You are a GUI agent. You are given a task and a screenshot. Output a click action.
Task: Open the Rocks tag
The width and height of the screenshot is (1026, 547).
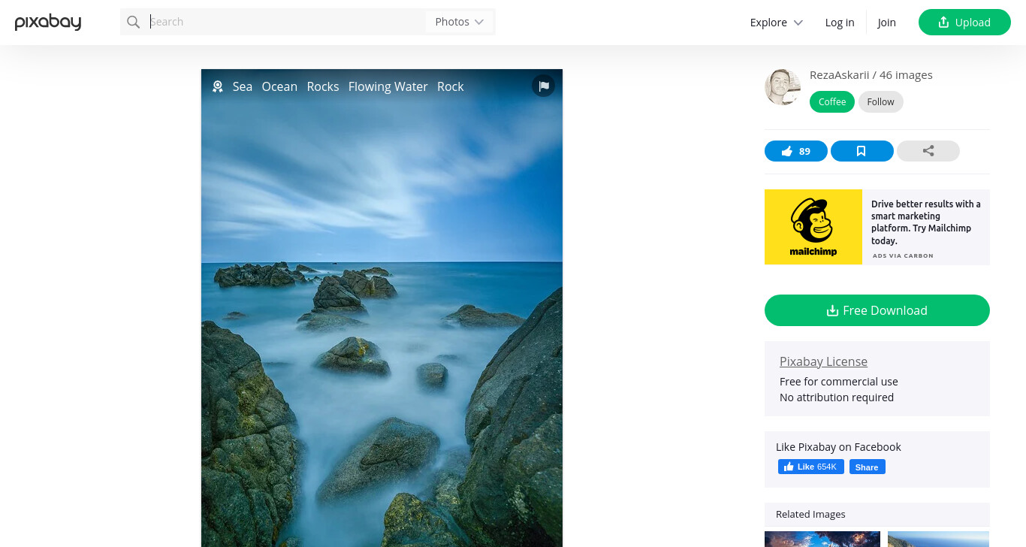click(323, 86)
